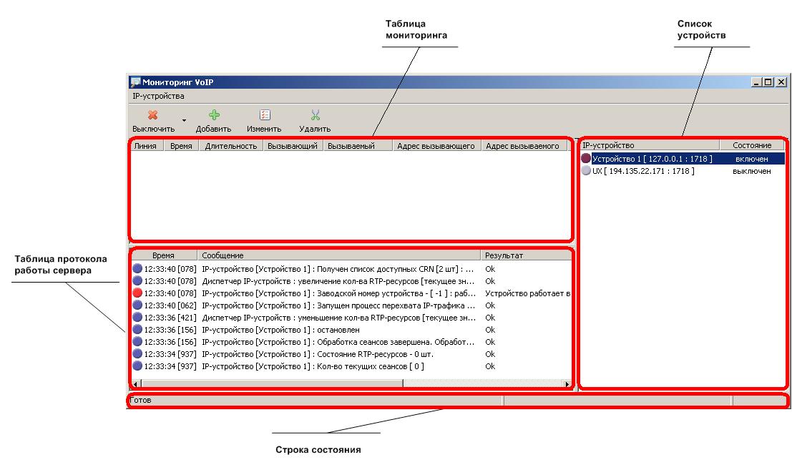The width and height of the screenshot is (792, 470).
Task: Select log row 'остановлен'
Action: (351, 330)
